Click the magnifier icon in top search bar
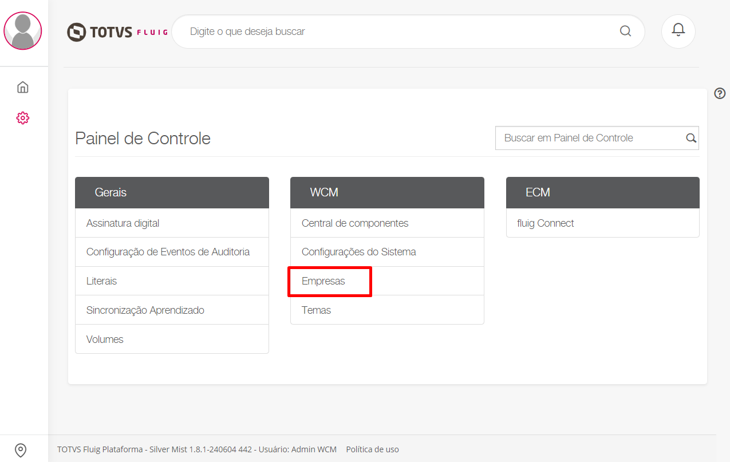 (625, 31)
